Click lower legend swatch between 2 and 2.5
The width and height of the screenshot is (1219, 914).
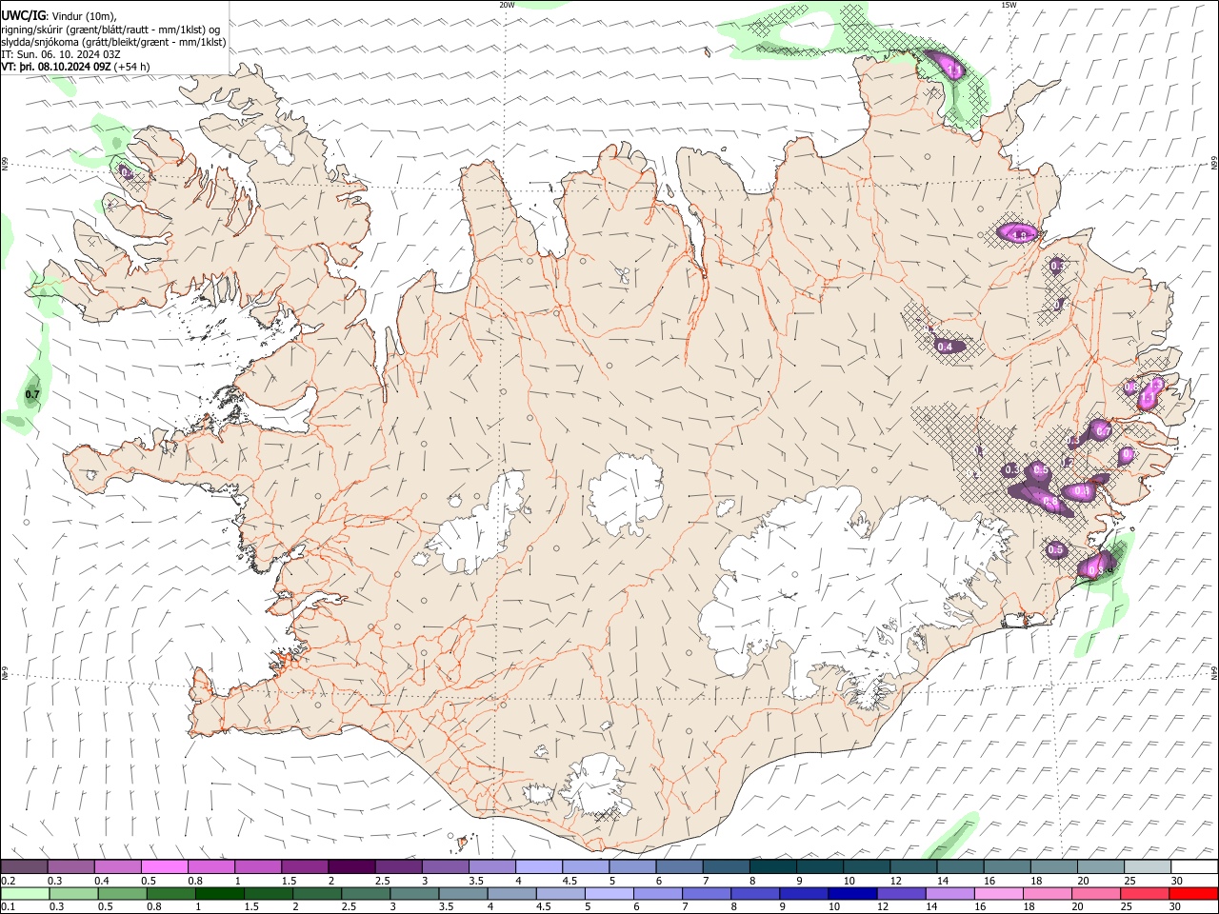[x=317, y=893]
